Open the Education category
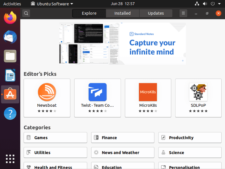 tap(123, 166)
